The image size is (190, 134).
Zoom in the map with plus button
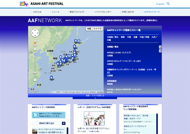pos(35,49)
